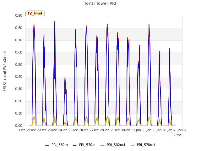Click the PRI Channel (W/m2/nm) axis label

(4, 71)
